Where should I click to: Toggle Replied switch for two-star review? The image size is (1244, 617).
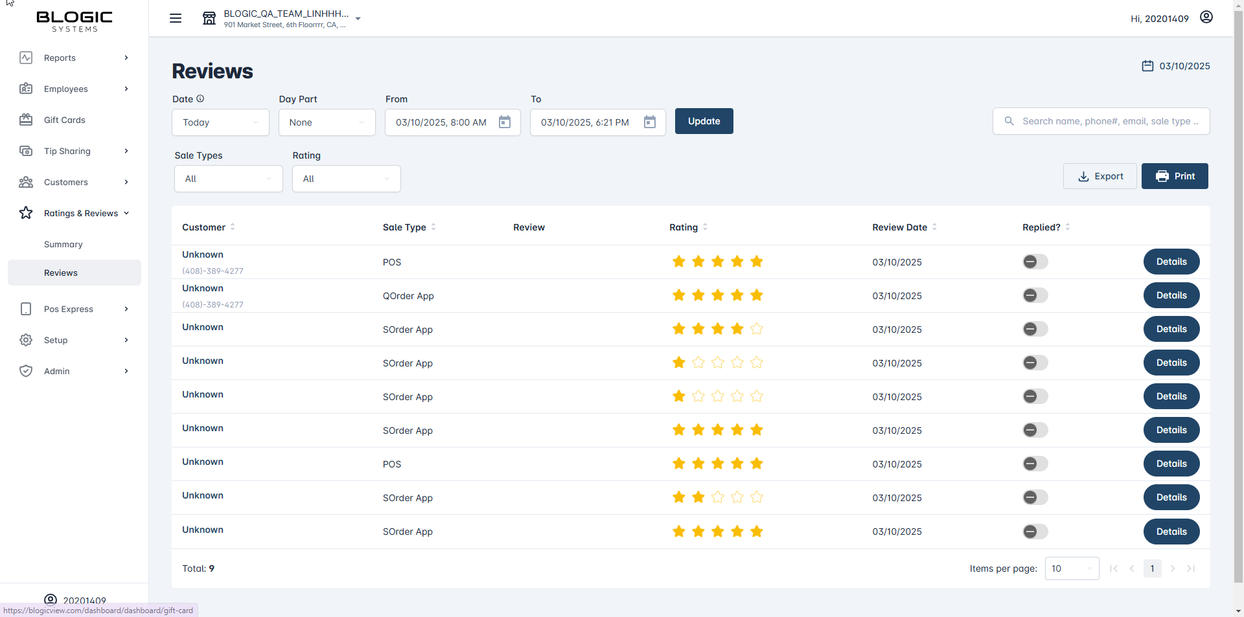[x=1035, y=497]
